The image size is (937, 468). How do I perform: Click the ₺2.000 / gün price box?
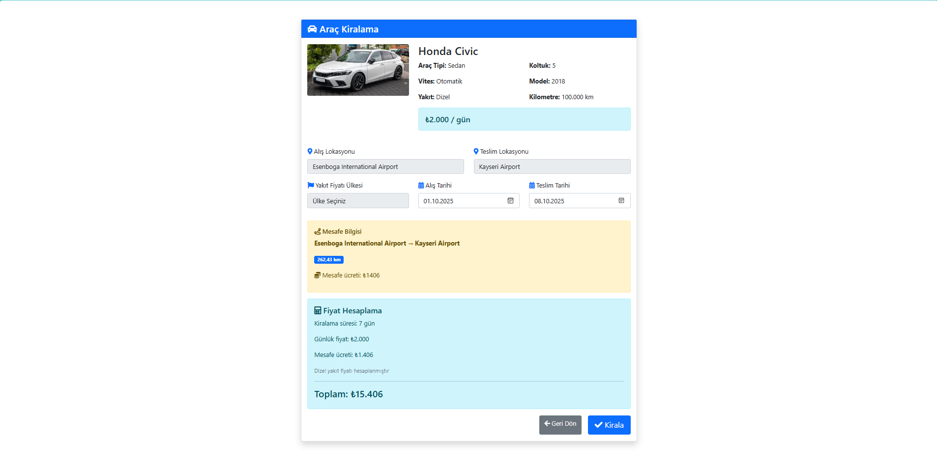pos(525,119)
